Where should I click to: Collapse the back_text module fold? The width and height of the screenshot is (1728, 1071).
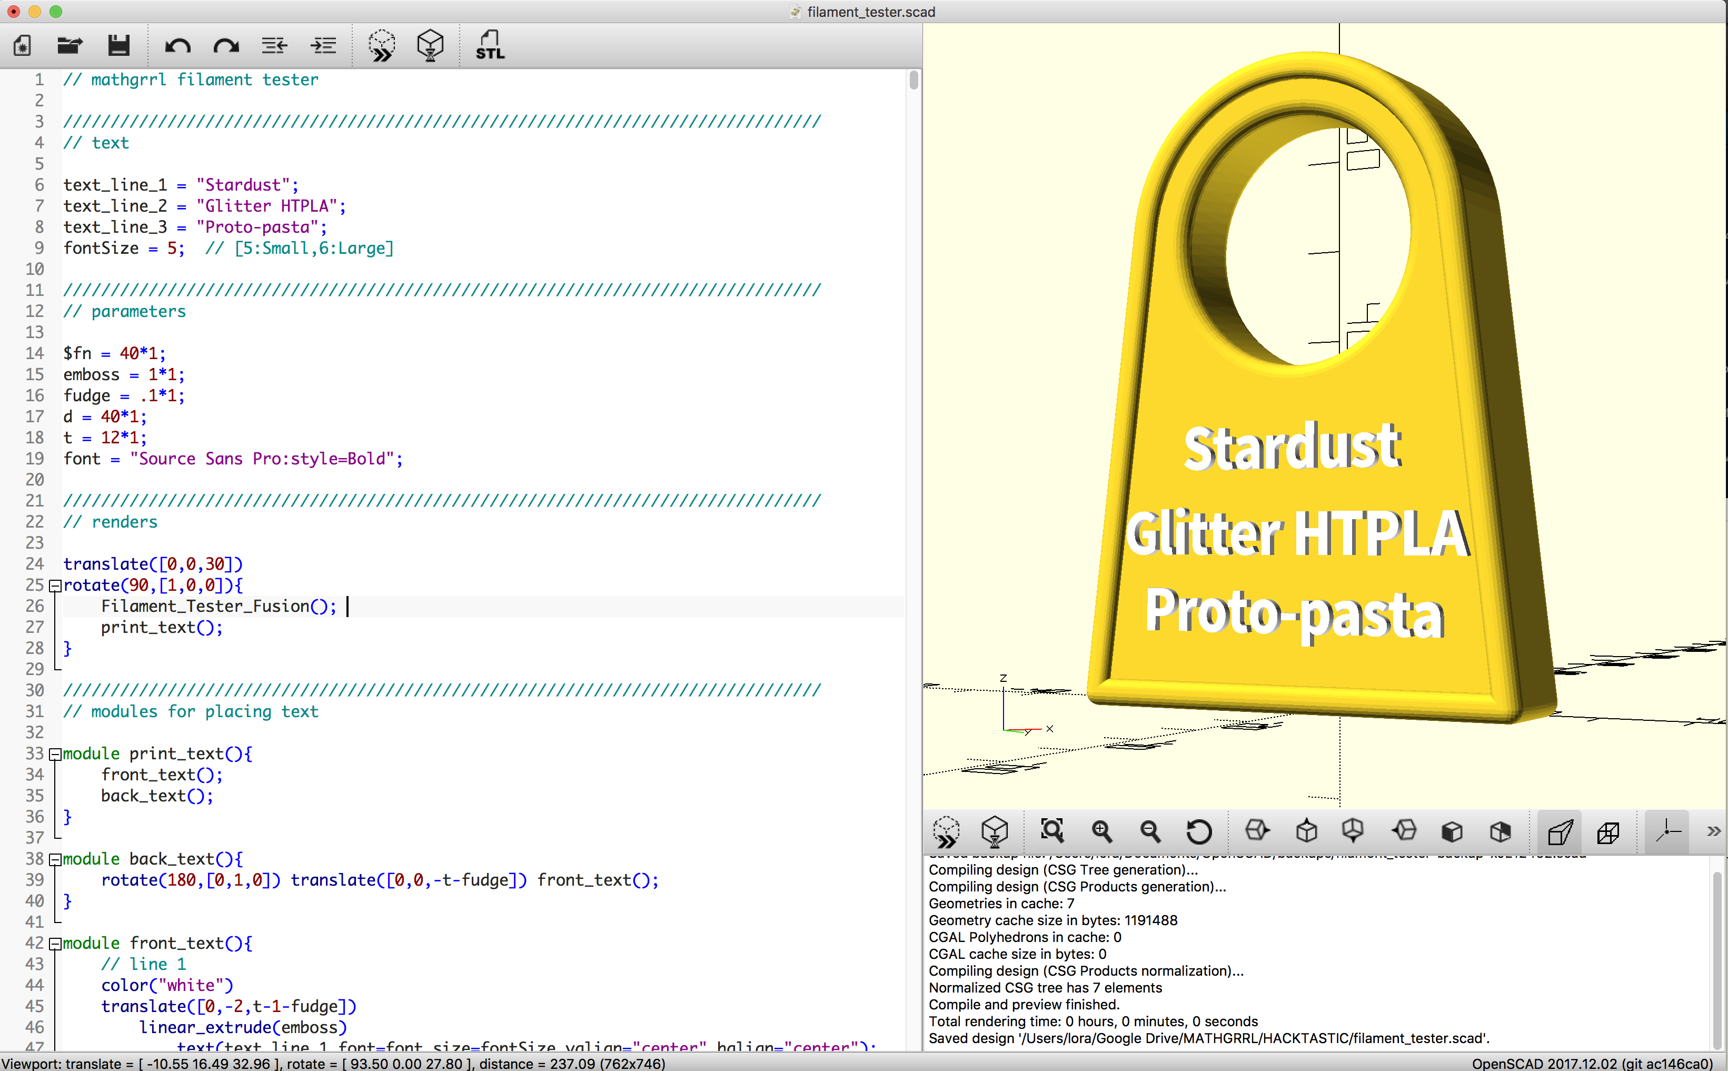(x=55, y=860)
